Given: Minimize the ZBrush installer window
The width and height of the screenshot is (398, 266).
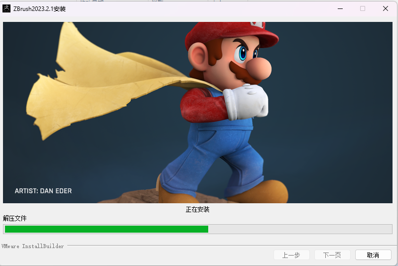Looking at the screenshot, I should (x=340, y=8).
